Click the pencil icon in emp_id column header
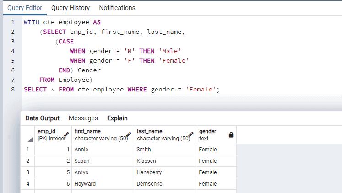This screenshot has height=193, width=342. 66,135
